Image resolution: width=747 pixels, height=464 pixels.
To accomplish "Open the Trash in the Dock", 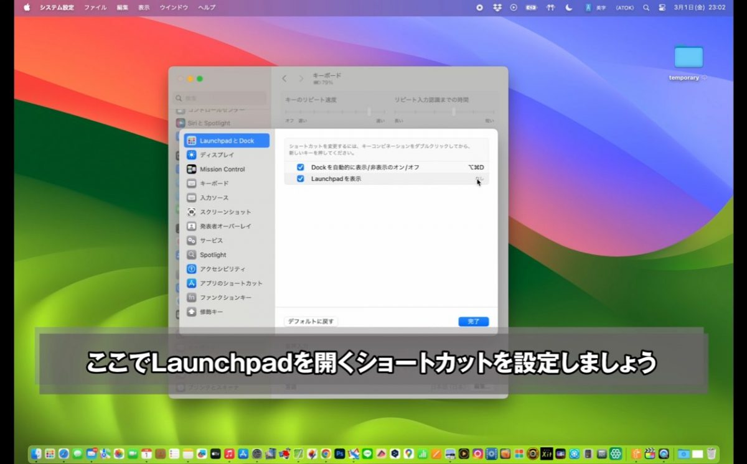I will pos(712,453).
